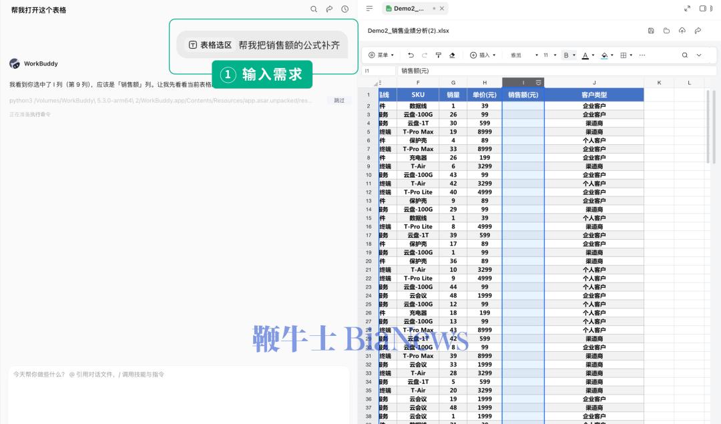Screen dimensions: 721x424
Task: Select row 10 header
Action: point(369,175)
